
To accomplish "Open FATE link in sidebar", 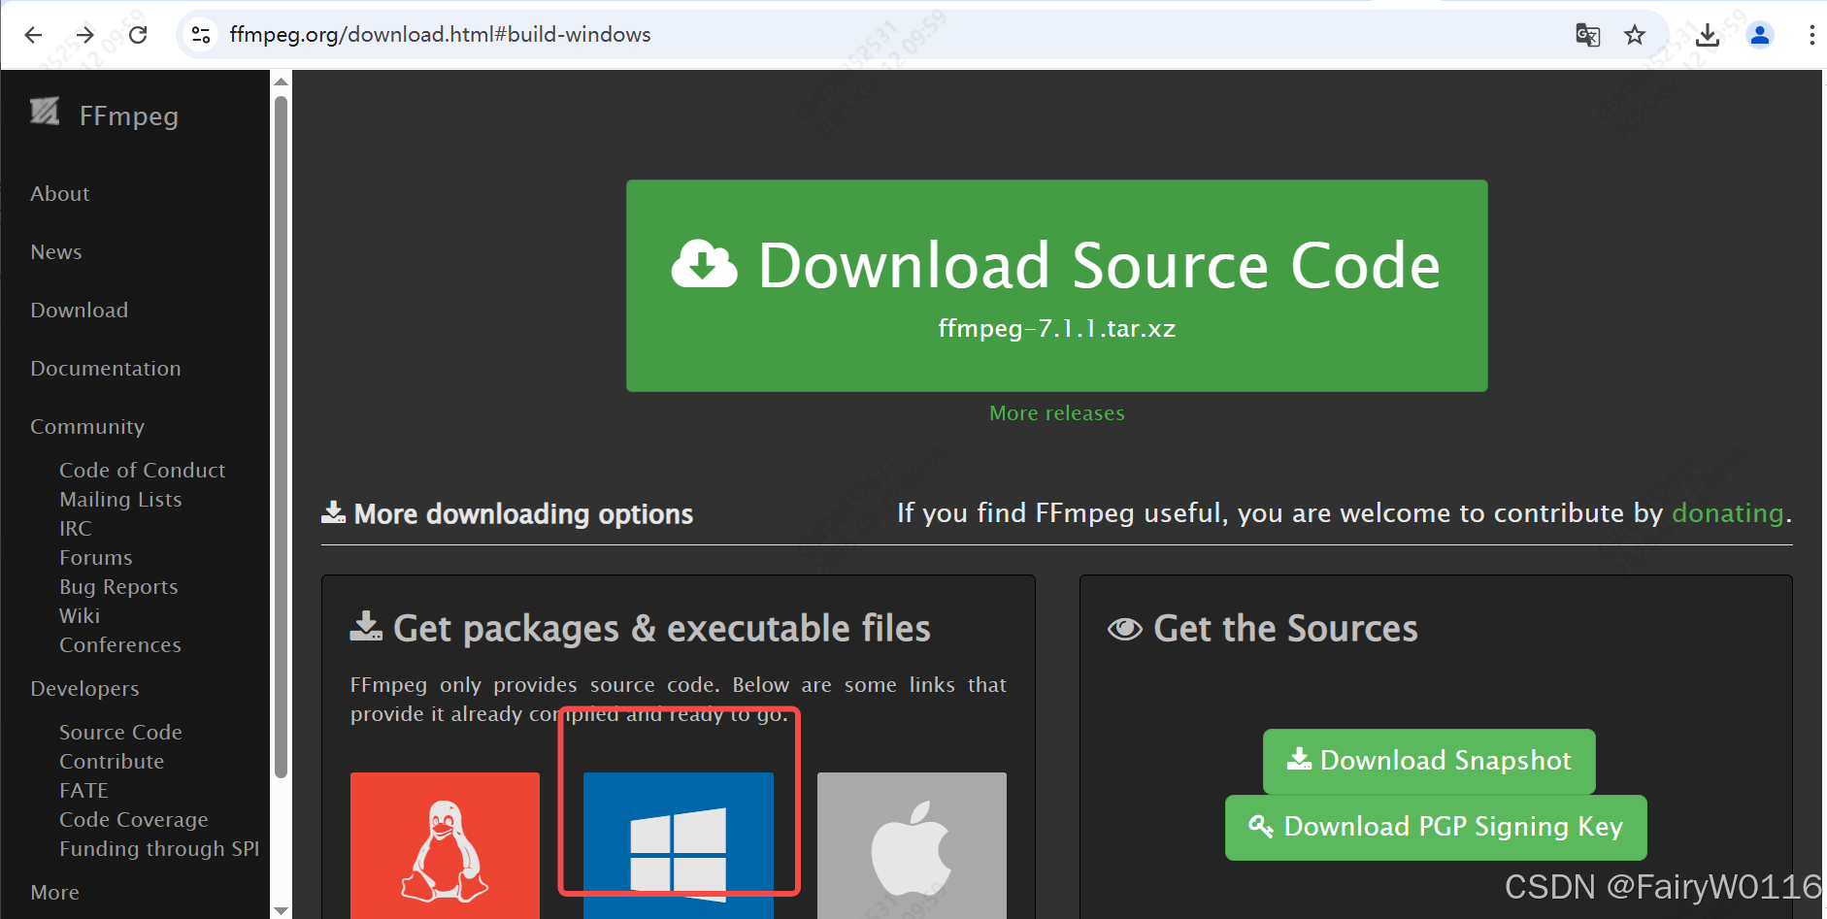I will click(x=83, y=791).
